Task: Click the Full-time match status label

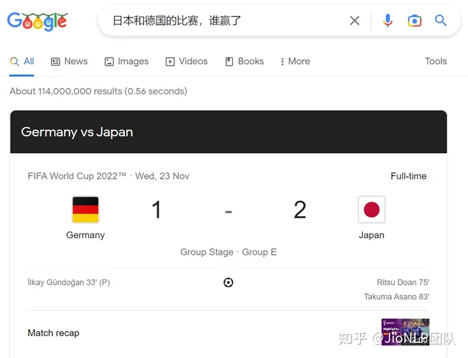Action: 408,176
